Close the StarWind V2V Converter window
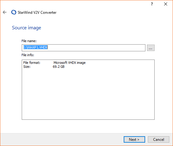Screen dimensions: 173x146 (x=165, y=4)
